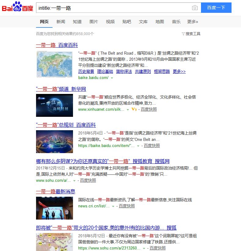Viewport: 241px width, 251px height.
Task: Click the 更多>> sublink
Action: click(x=179, y=71)
